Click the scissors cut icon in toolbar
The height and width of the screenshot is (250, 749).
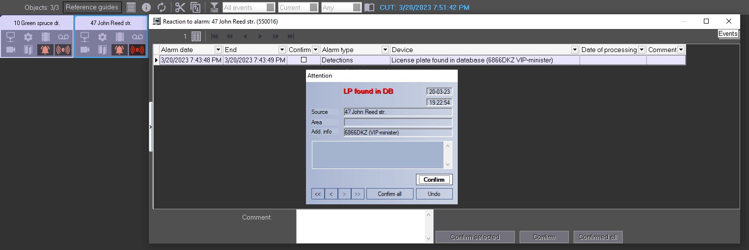180,7
